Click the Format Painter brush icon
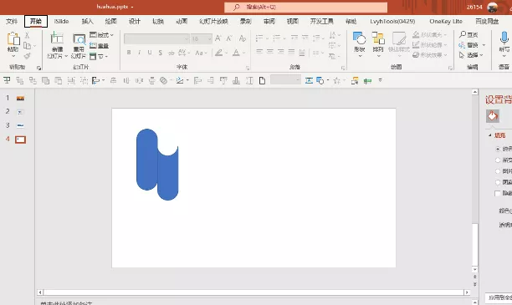Image resolution: width=512 pixels, height=305 pixels. (28, 56)
